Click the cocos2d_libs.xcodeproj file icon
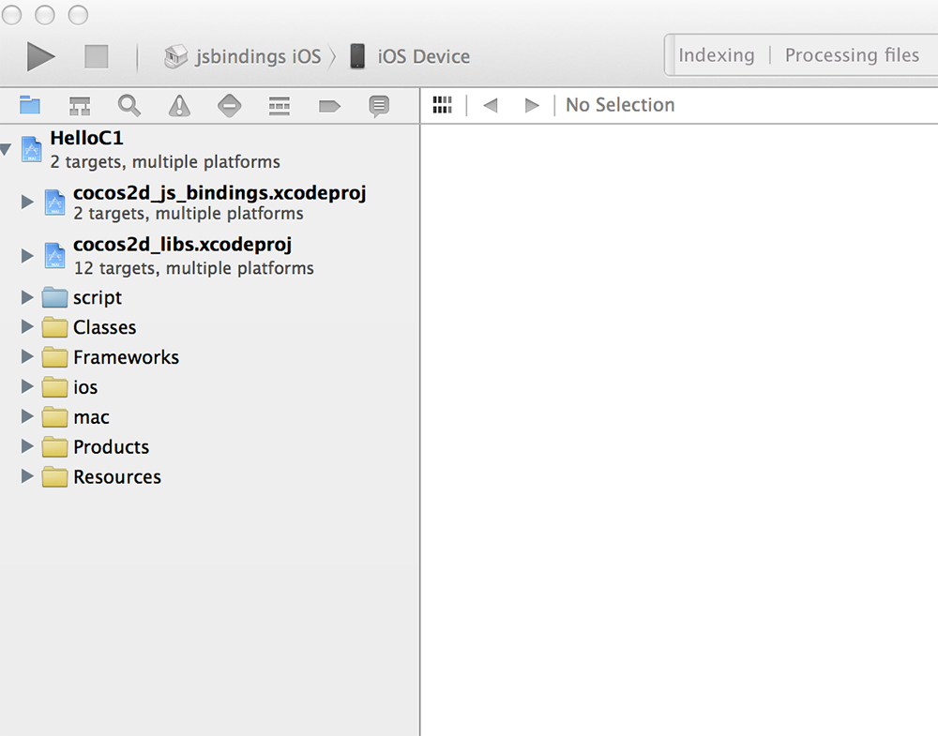This screenshot has width=938, height=736. click(54, 256)
